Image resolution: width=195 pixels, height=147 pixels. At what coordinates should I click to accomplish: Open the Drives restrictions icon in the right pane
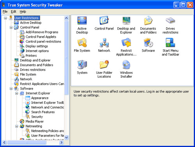(170, 21)
